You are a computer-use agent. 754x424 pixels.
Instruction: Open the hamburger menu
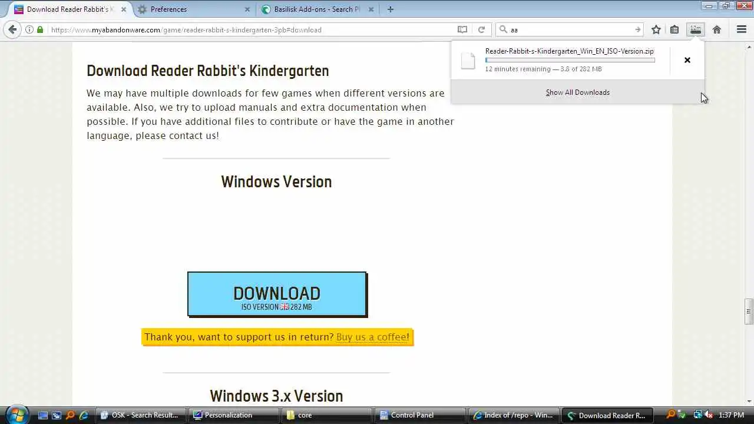(x=742, y=29)
